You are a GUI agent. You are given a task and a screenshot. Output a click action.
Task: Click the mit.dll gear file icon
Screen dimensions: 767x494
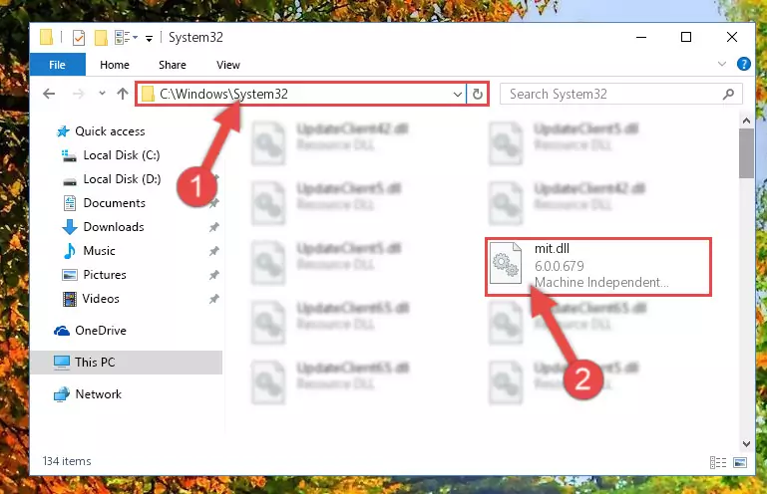tap(506, 263)
